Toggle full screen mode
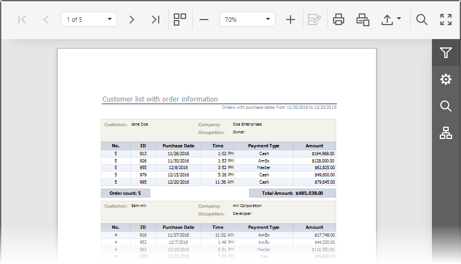Screen dimensions: 461x264 pos(446,20)
